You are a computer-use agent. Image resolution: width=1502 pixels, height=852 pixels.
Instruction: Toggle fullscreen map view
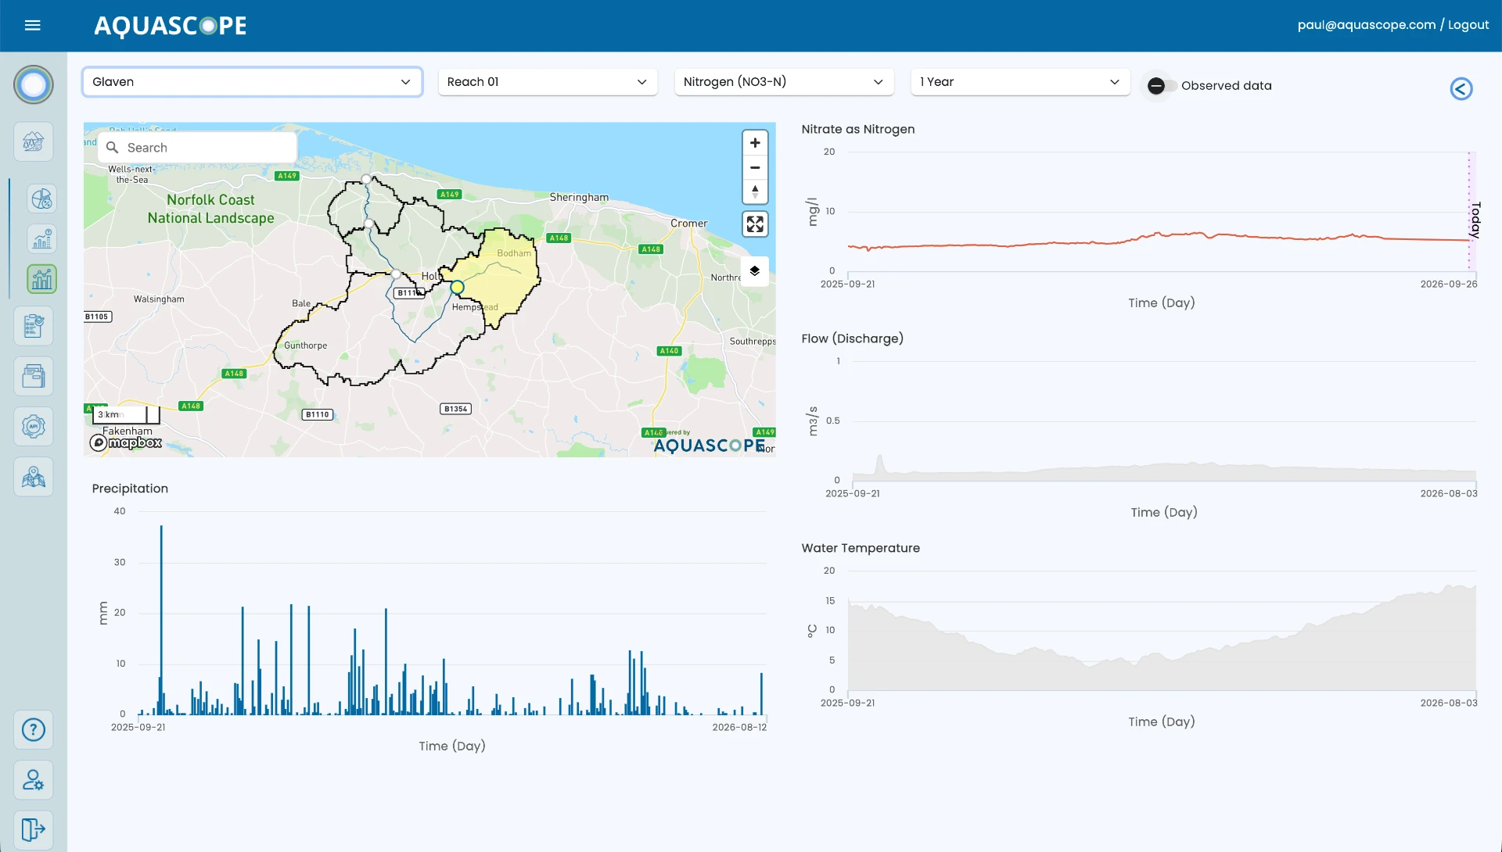755,224
